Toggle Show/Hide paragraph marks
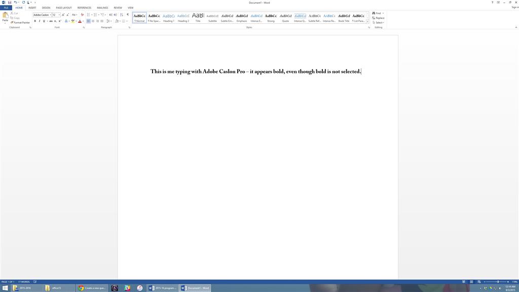The width and height of the screenshot is (519, 292). [128, 15]
